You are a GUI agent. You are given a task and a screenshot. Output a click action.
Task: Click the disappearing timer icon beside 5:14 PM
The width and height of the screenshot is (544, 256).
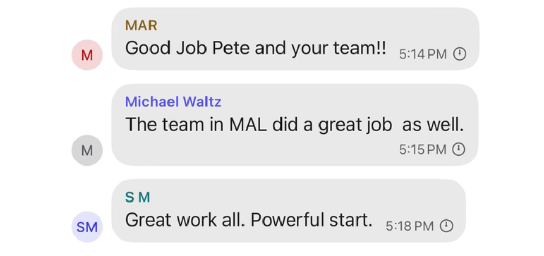pos(460,54)
